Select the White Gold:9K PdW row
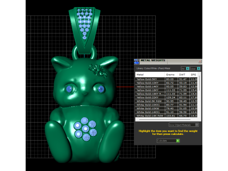The image size is (228, 171). tap(166, 101)
